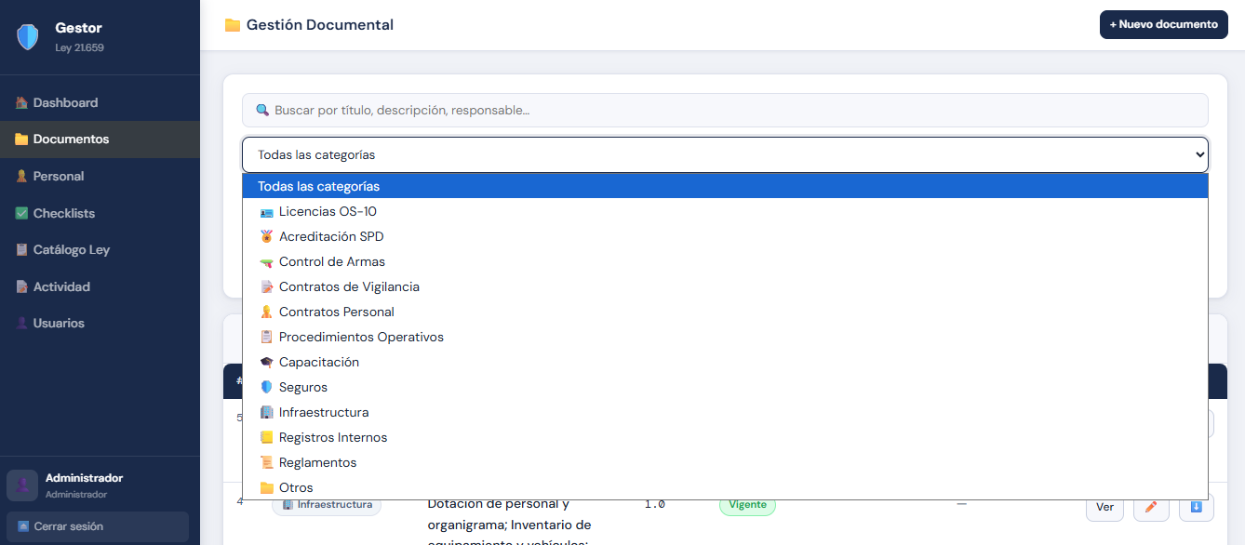Click the pencil edit icon in Infraestructura row

1151,507
